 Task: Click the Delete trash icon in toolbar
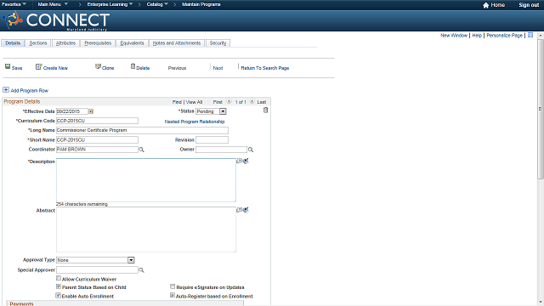coord(133,66)
